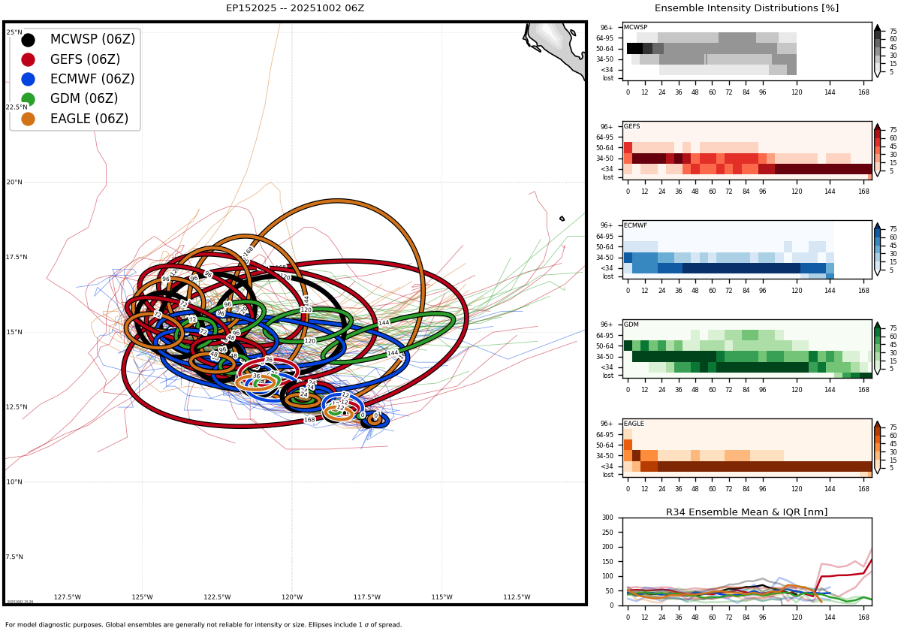Click the 'For model diagnostic purposes' footer note
Screen dimensions: 901x631
click(203, 625)
